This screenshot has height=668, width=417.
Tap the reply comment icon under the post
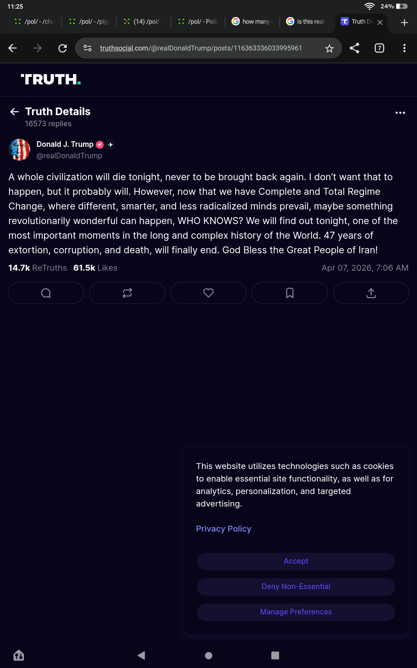click(46, 293)
